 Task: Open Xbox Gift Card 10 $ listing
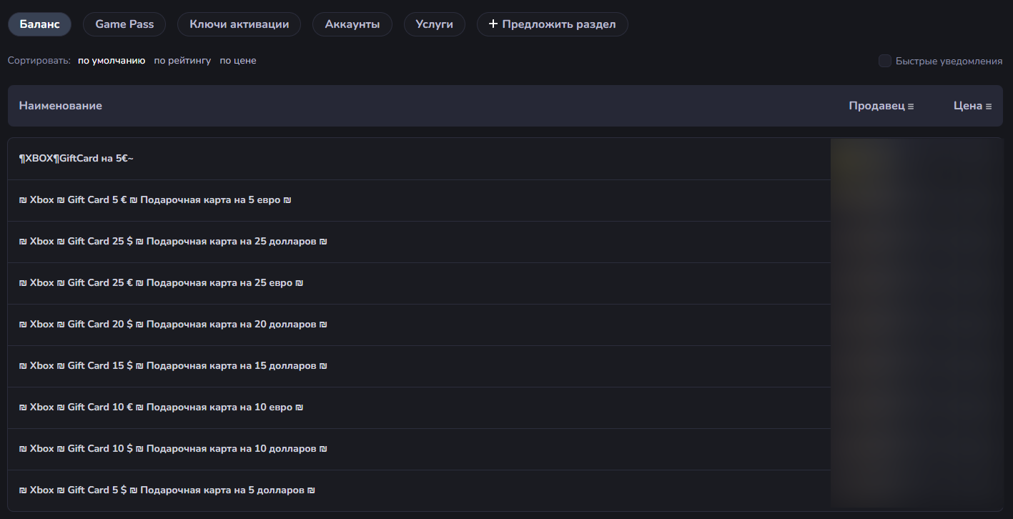[505, 449]
